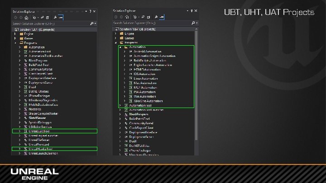Open Properties wrench in left Solution Explorer
Image resolution: width=326 pixels, height=183 pixels.
pos(55,18)
